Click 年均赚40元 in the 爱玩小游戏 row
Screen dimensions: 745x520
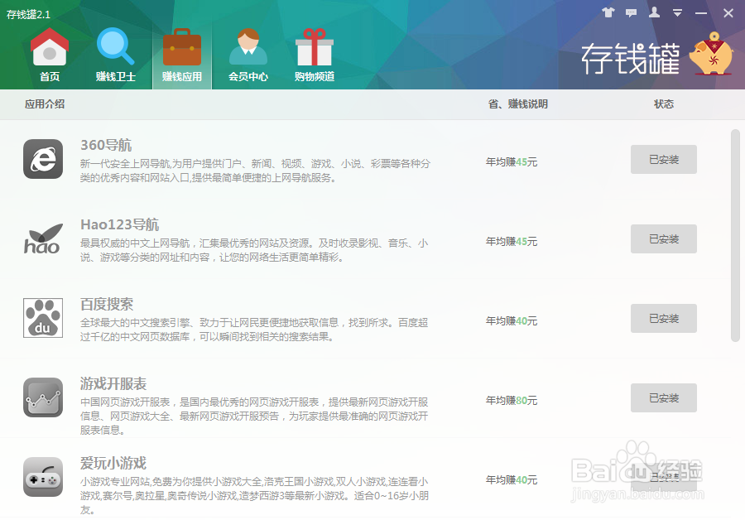pos(512,480)
